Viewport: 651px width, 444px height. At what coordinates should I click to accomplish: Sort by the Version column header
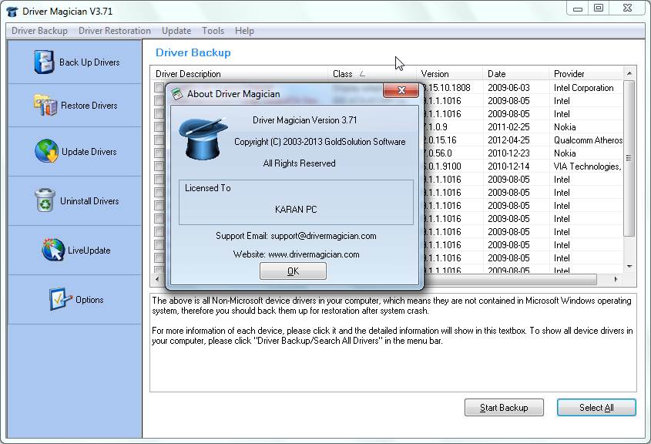point(450,74)
